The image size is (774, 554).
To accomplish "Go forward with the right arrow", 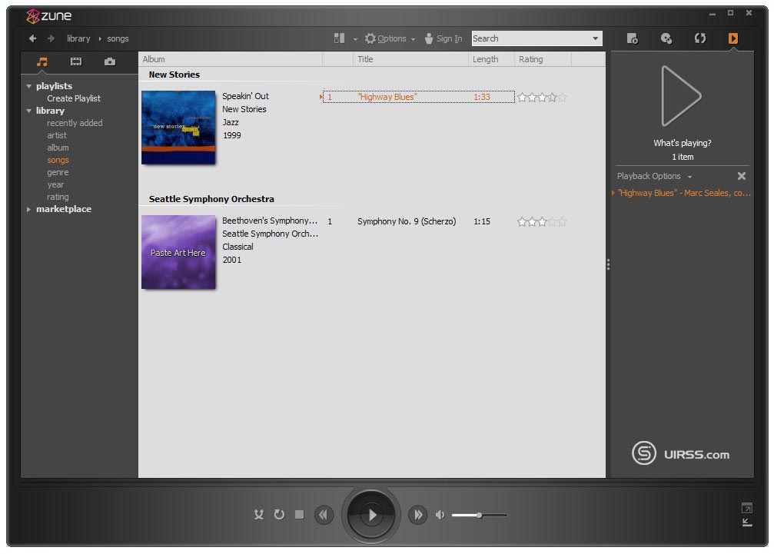I will point(51,38).
